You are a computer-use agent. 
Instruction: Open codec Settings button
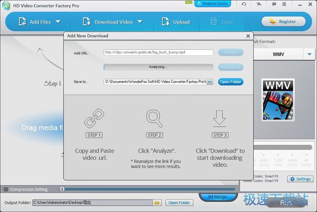click(x=300, y=179)
